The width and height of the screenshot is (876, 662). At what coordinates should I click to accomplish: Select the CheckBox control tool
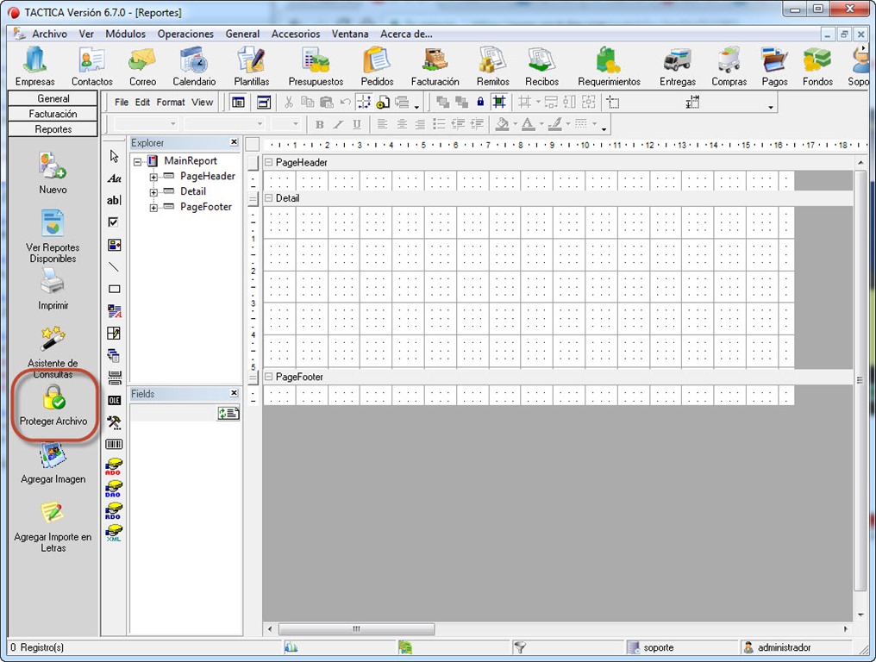click(114, 222)
